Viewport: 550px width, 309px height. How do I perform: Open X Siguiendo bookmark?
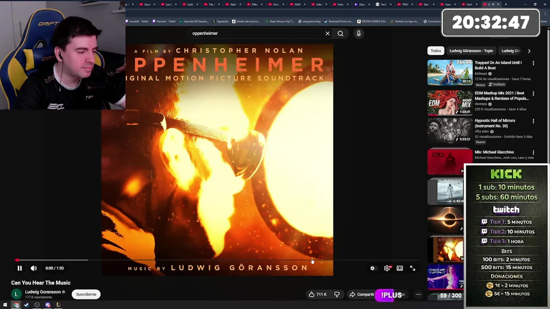220,21
